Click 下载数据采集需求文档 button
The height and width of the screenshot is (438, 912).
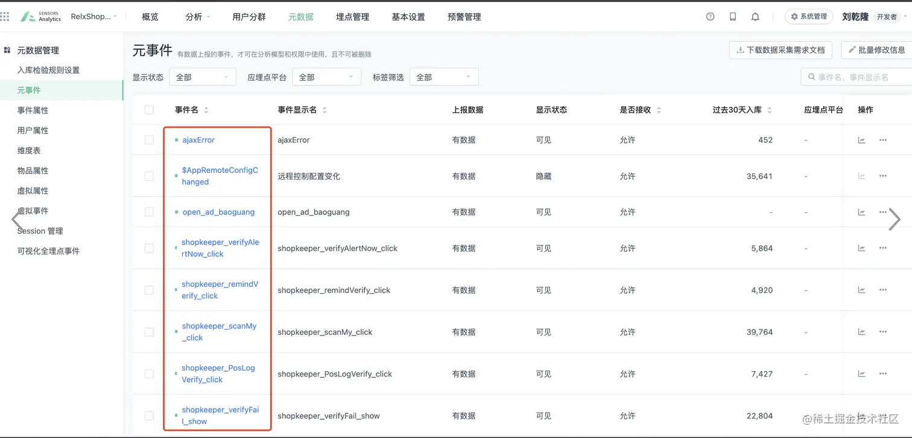[781, 50]
